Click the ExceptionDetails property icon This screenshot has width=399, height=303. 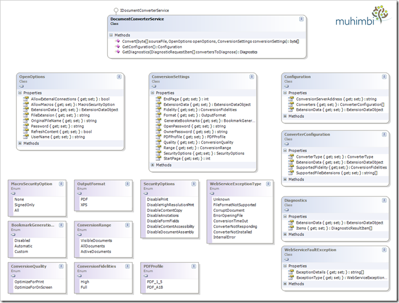(x=292, y=272)
